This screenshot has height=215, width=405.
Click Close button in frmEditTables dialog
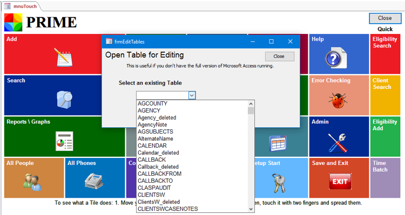(x=280, y=56)
